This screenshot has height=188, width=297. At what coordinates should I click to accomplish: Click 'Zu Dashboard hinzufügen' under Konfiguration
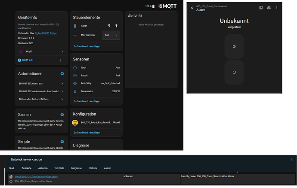click(87, 133)
